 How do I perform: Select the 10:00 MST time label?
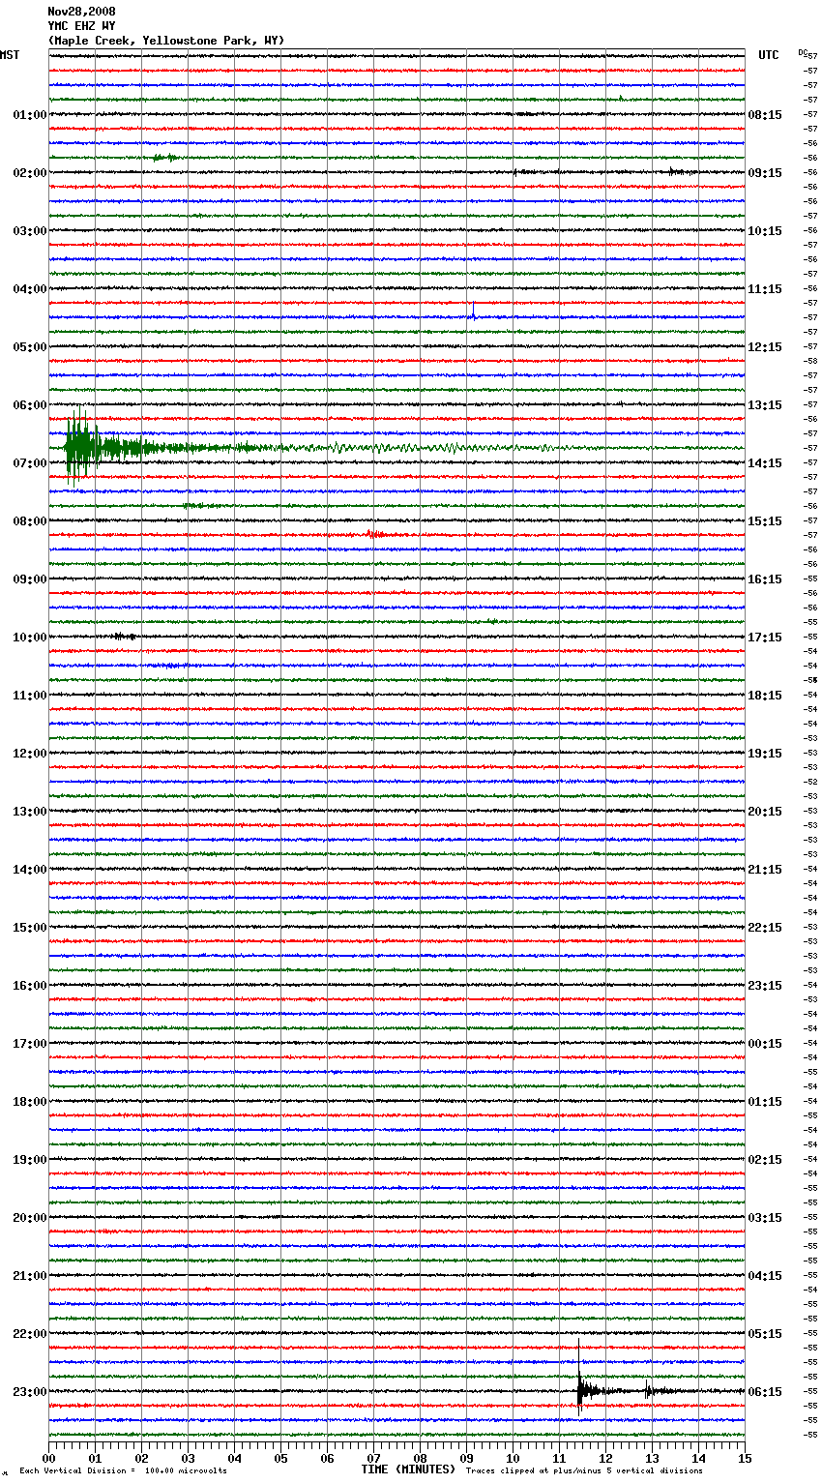30,638
